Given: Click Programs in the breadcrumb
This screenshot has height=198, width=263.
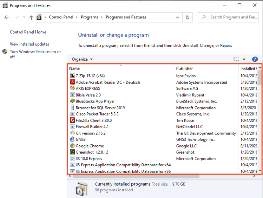Looking at the screenshot, I should pyautogui.click(x=89, y=17).
